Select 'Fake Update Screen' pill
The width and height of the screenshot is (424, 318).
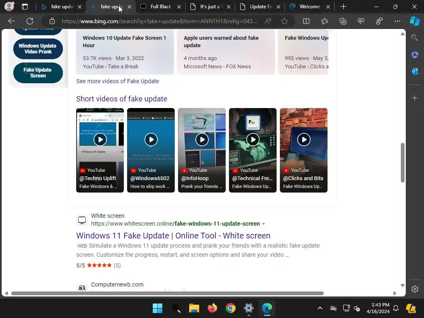[x=38, y=73]
